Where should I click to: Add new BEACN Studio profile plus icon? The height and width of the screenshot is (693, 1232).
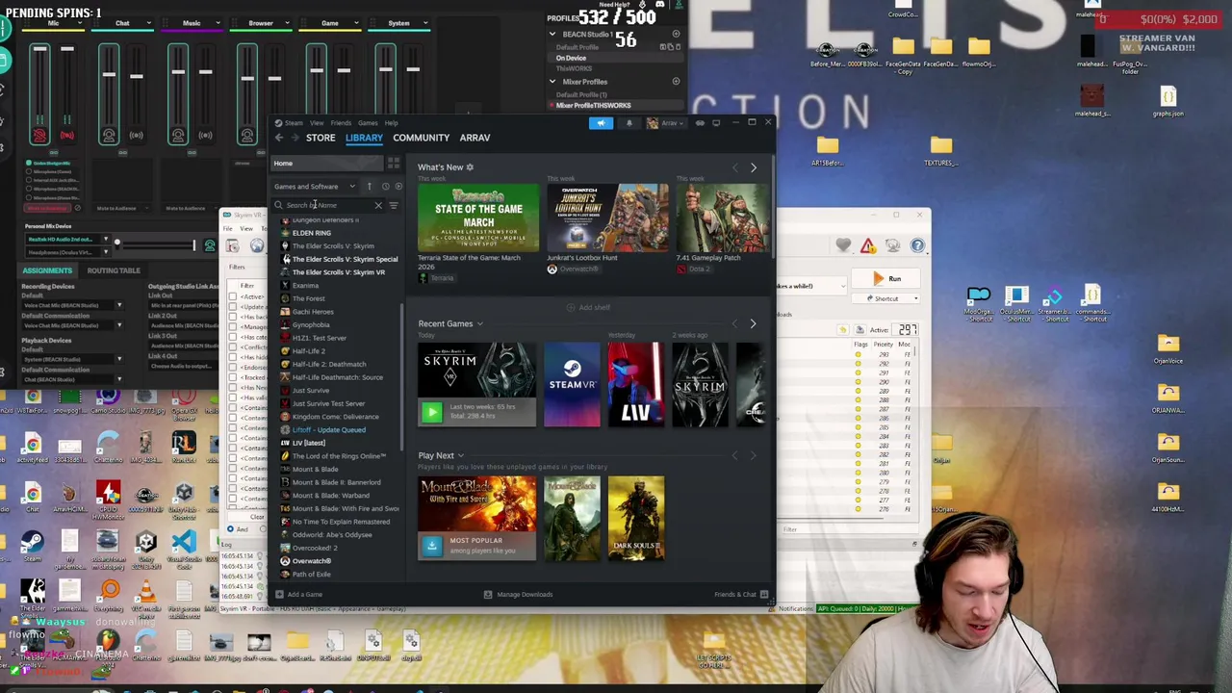[676, 35]
